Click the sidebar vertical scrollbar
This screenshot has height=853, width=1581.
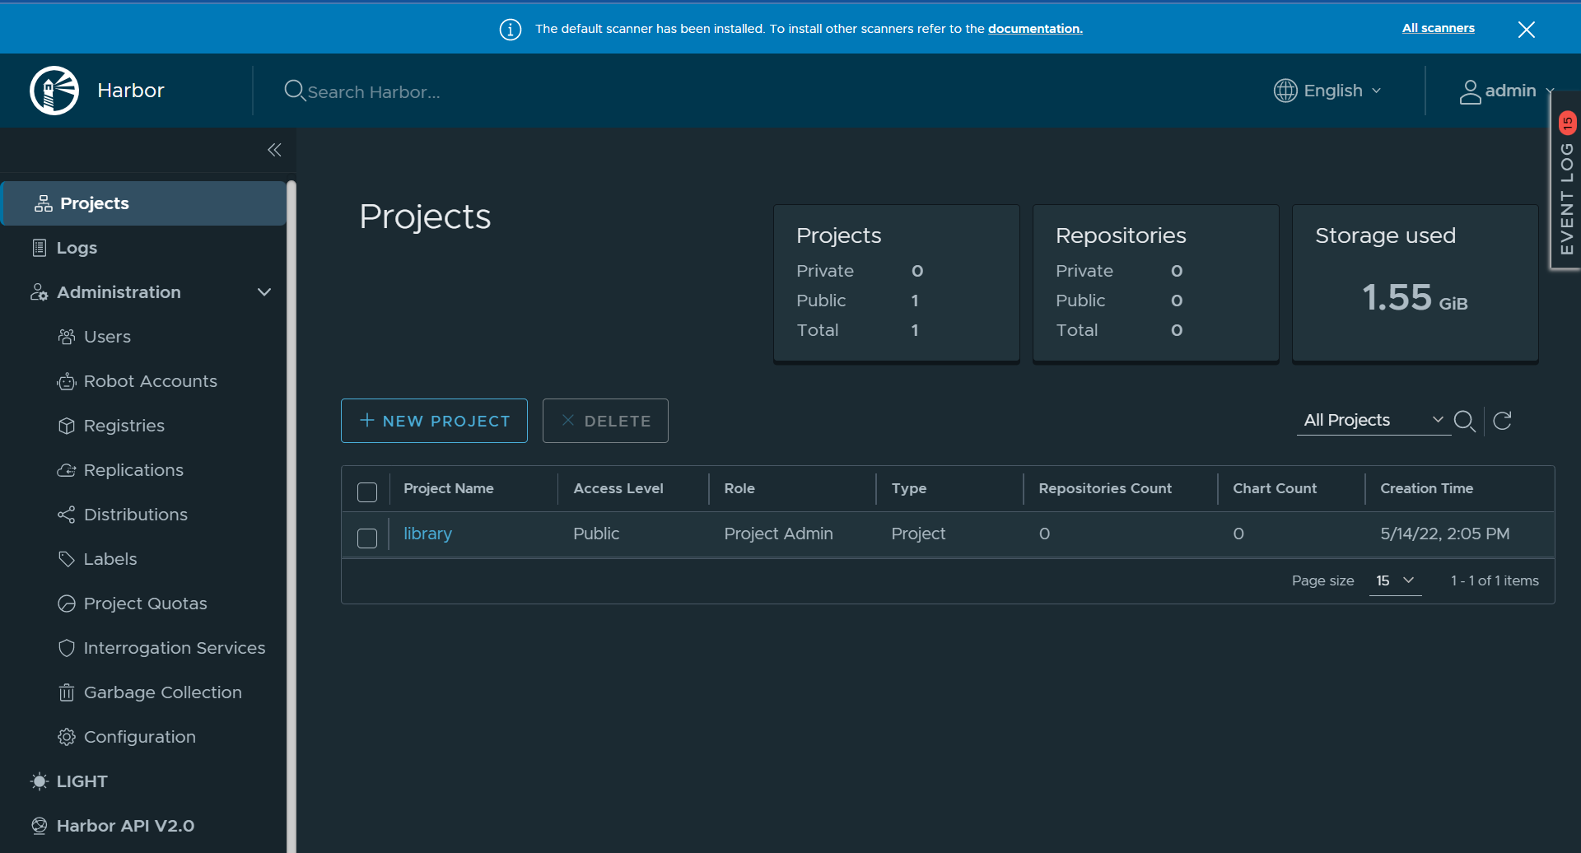tap(291, 516)
